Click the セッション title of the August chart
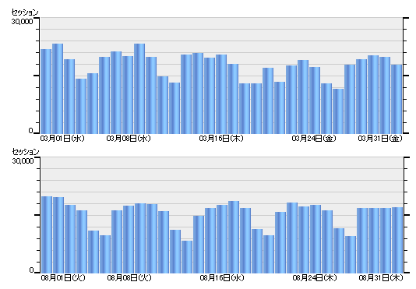This screenshot has width=416, height=289. pos(26,152)
